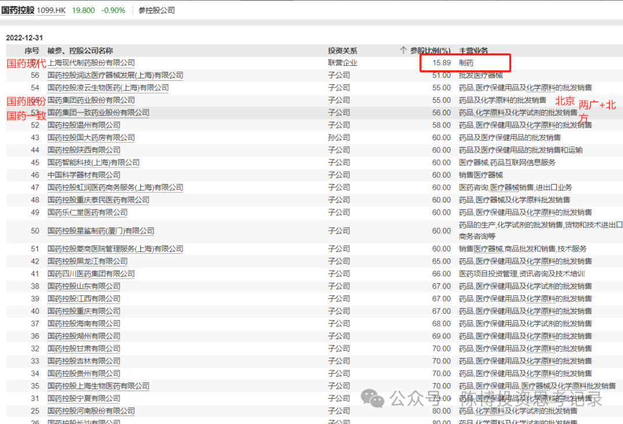Image resolution: width=623 pixels, height=424 pixels.
Task: Open 国药控股陕西有限公司 link
Action: (x=84, y=150)
